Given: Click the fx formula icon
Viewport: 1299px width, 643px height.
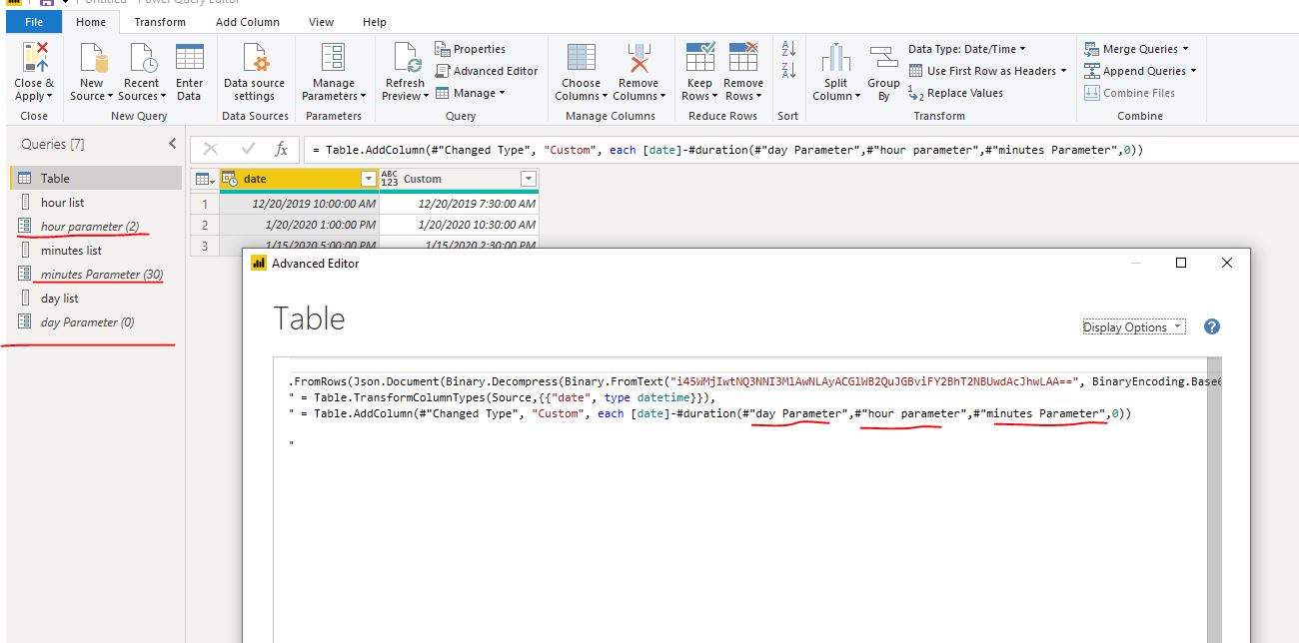Looking at the screenshot, I should coord(282,149).
